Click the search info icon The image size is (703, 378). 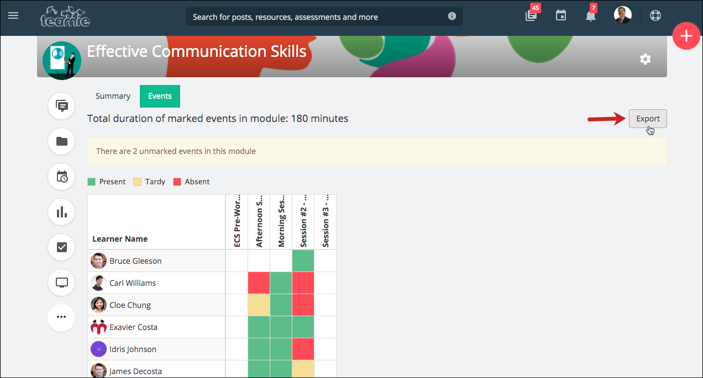click(x=452, y=17)
